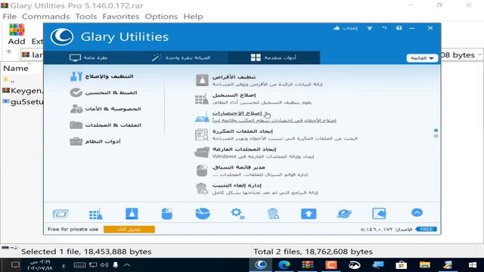This screenshot has height=272, width=484.
Task: Click the first bottom dock memory icon
Action: (x=60, y=214)
